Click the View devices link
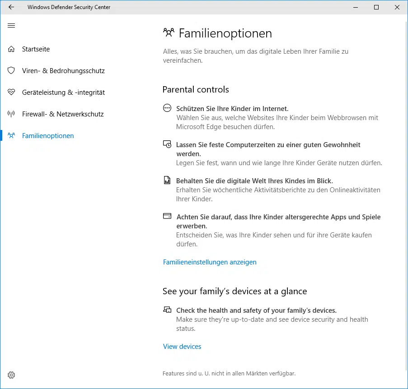This screenshot has height=389, width=408. 182,347
